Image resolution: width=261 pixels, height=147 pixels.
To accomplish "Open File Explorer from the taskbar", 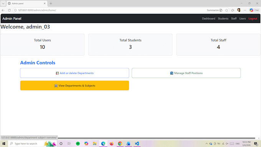I will (x=95, y=144).
